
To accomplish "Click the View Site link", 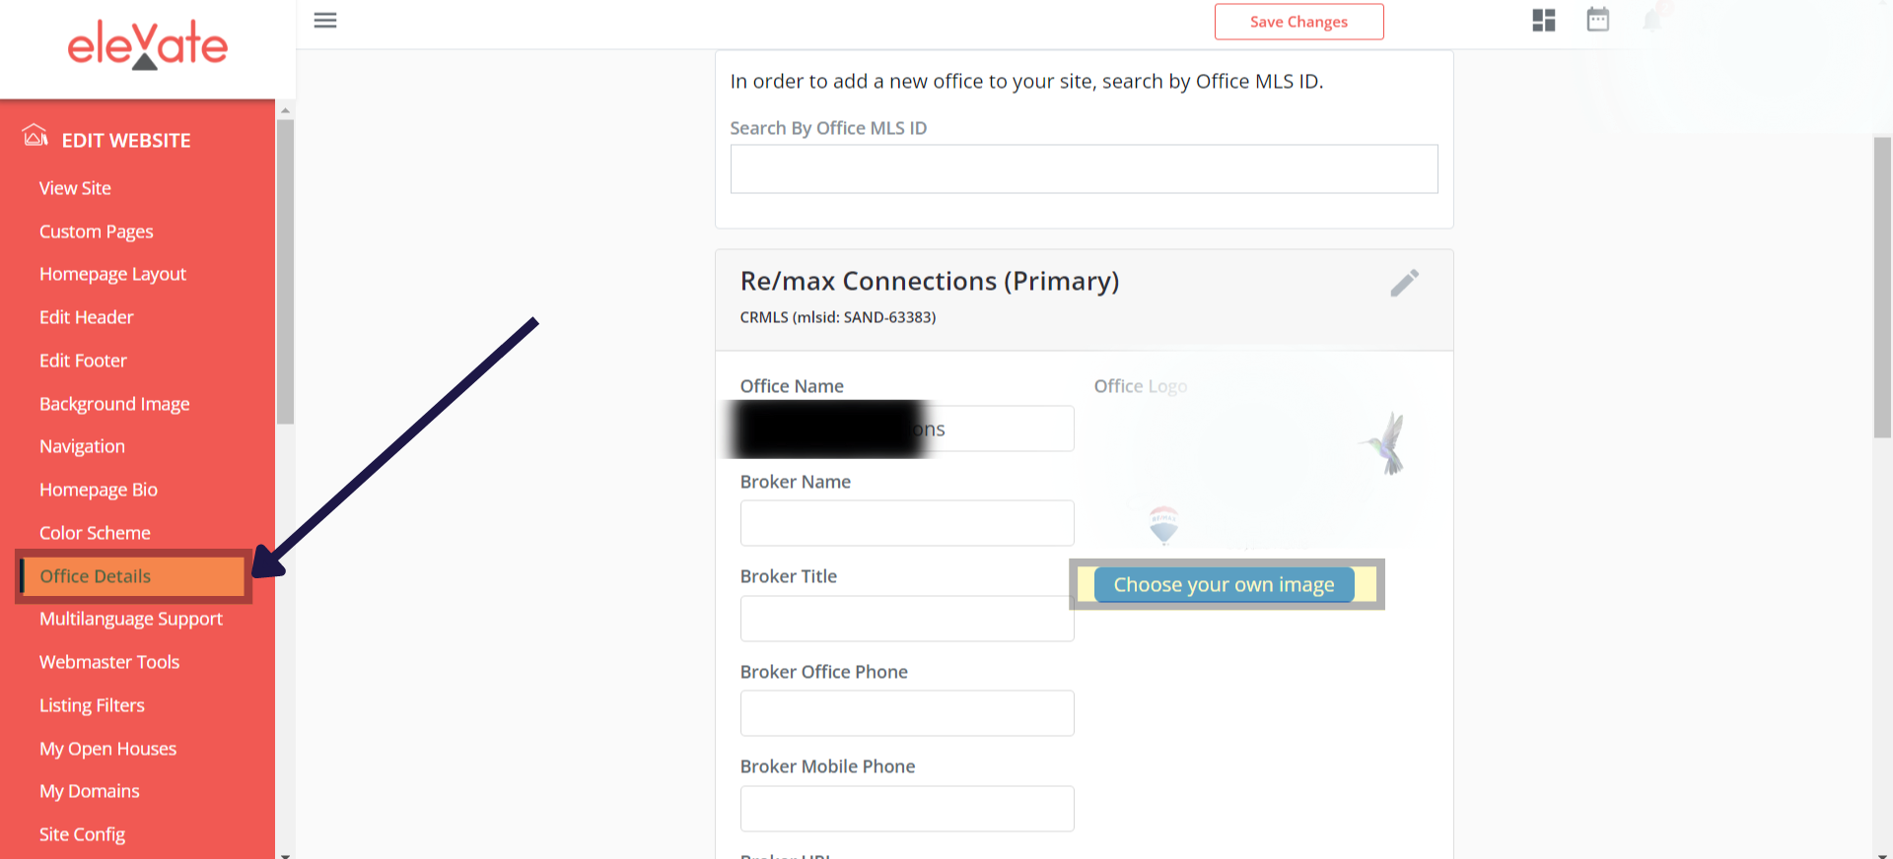I will point(75,188).
